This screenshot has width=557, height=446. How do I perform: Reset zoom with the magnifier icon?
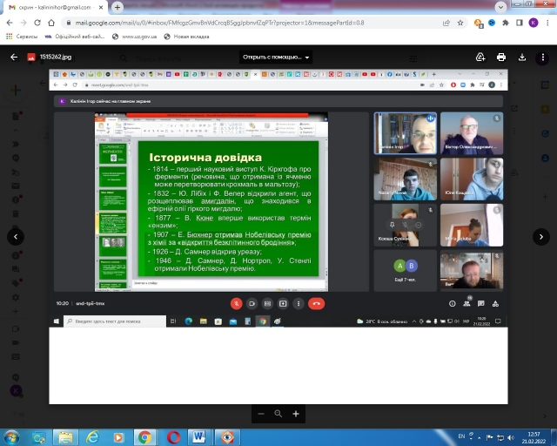point(278,414)
